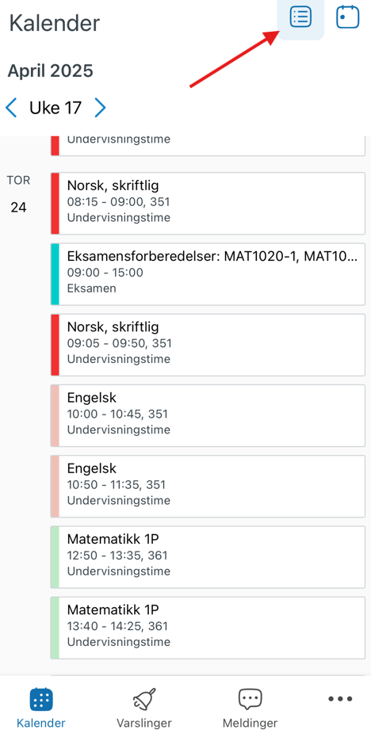The height and width of the screenshot is (745, 371).
Task: Click the Kalender page title
Action: [x=55, y=23]
